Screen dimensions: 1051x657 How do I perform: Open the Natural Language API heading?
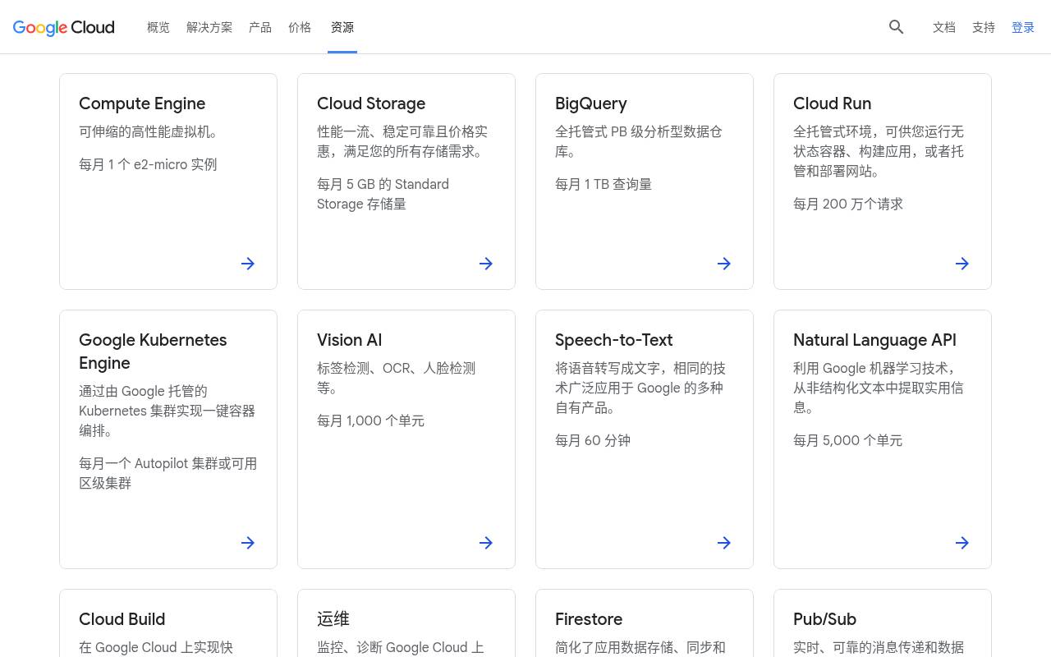click(874, 340)
